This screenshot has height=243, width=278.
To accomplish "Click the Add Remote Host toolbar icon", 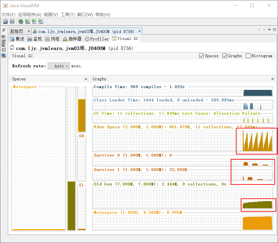I will click(21, 22).
